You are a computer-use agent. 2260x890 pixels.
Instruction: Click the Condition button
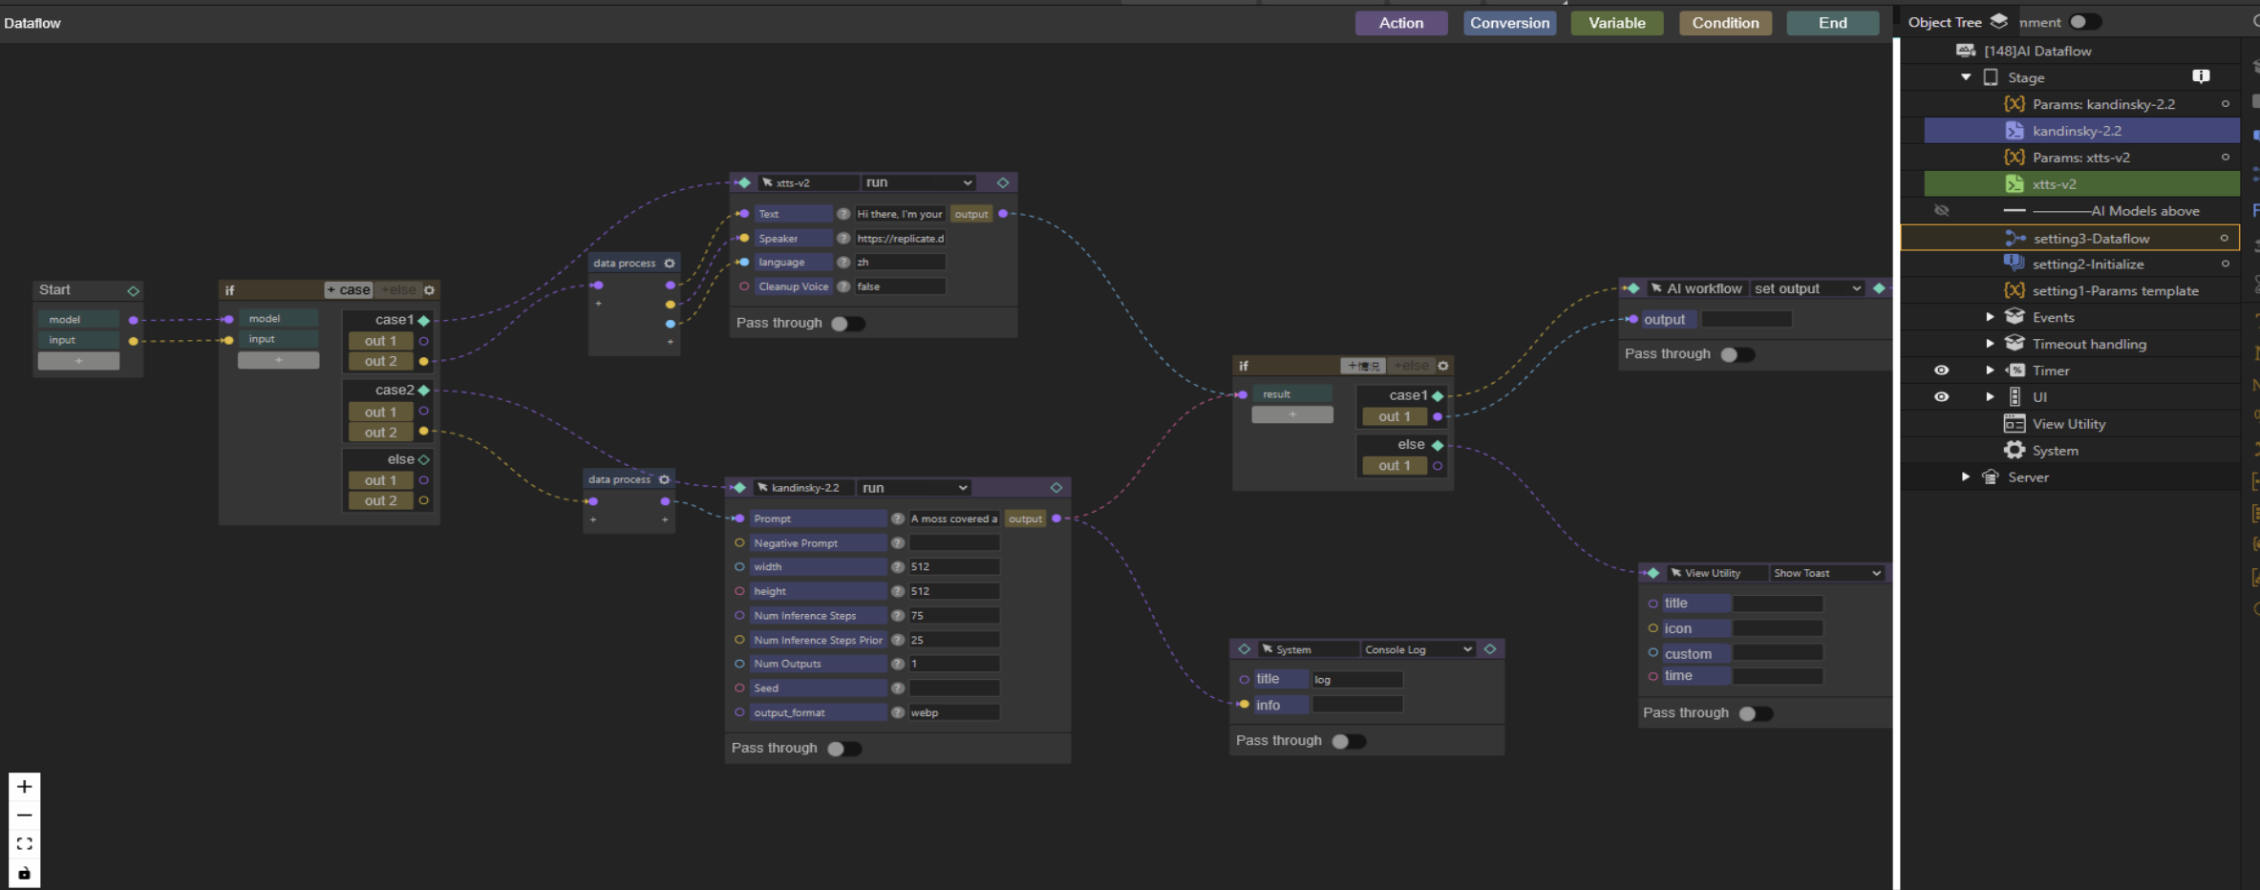pos(1725,23)
